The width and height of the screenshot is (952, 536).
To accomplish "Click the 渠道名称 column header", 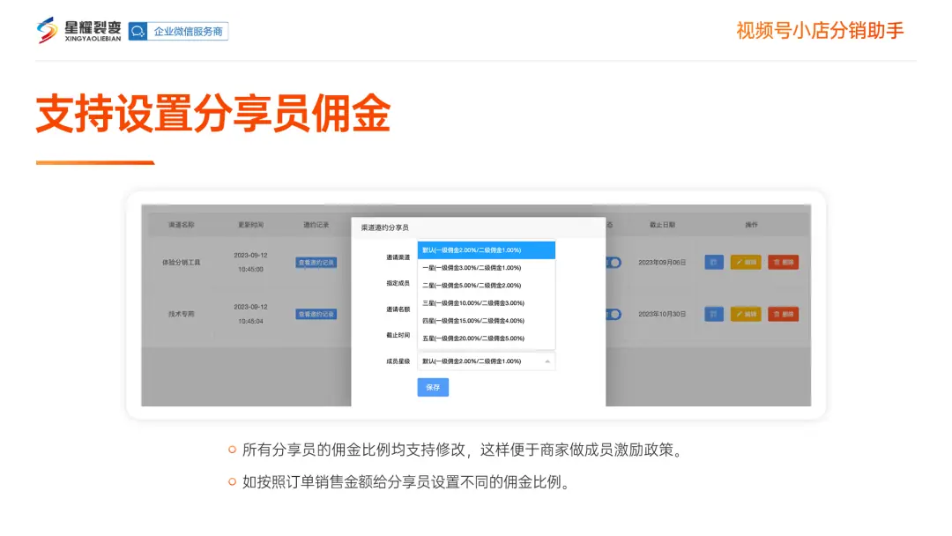I will tap(181, 225).
